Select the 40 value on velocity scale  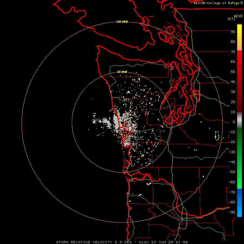[233, 82]
